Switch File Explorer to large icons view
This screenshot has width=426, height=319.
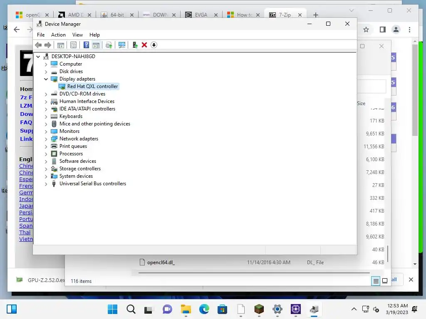(x=385, y=281)
